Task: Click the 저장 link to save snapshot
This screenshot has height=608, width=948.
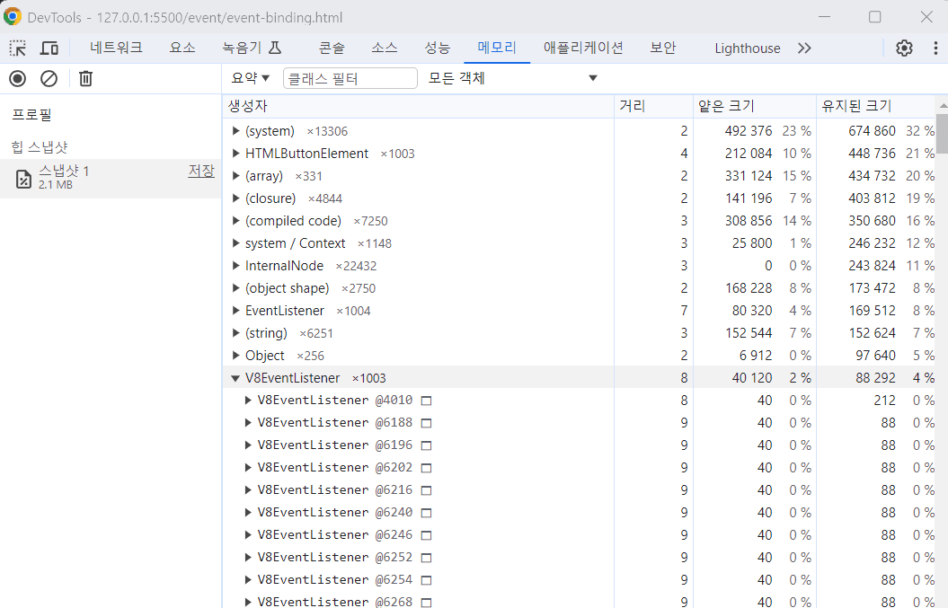Action: click(200, 170)
